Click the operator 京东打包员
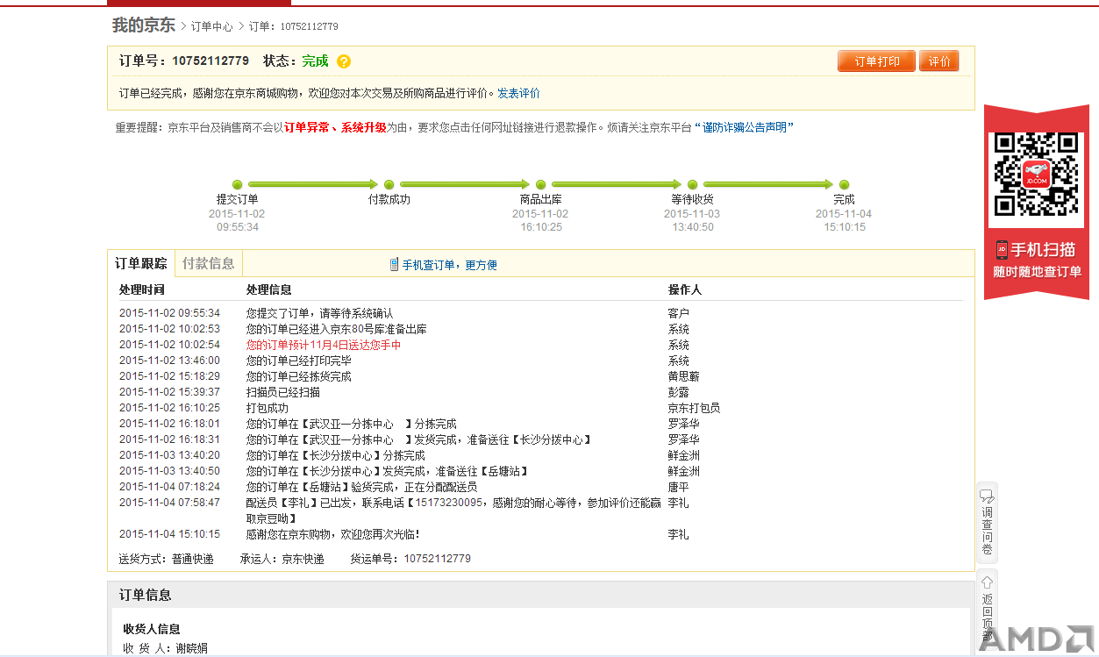 coord(694,408)
